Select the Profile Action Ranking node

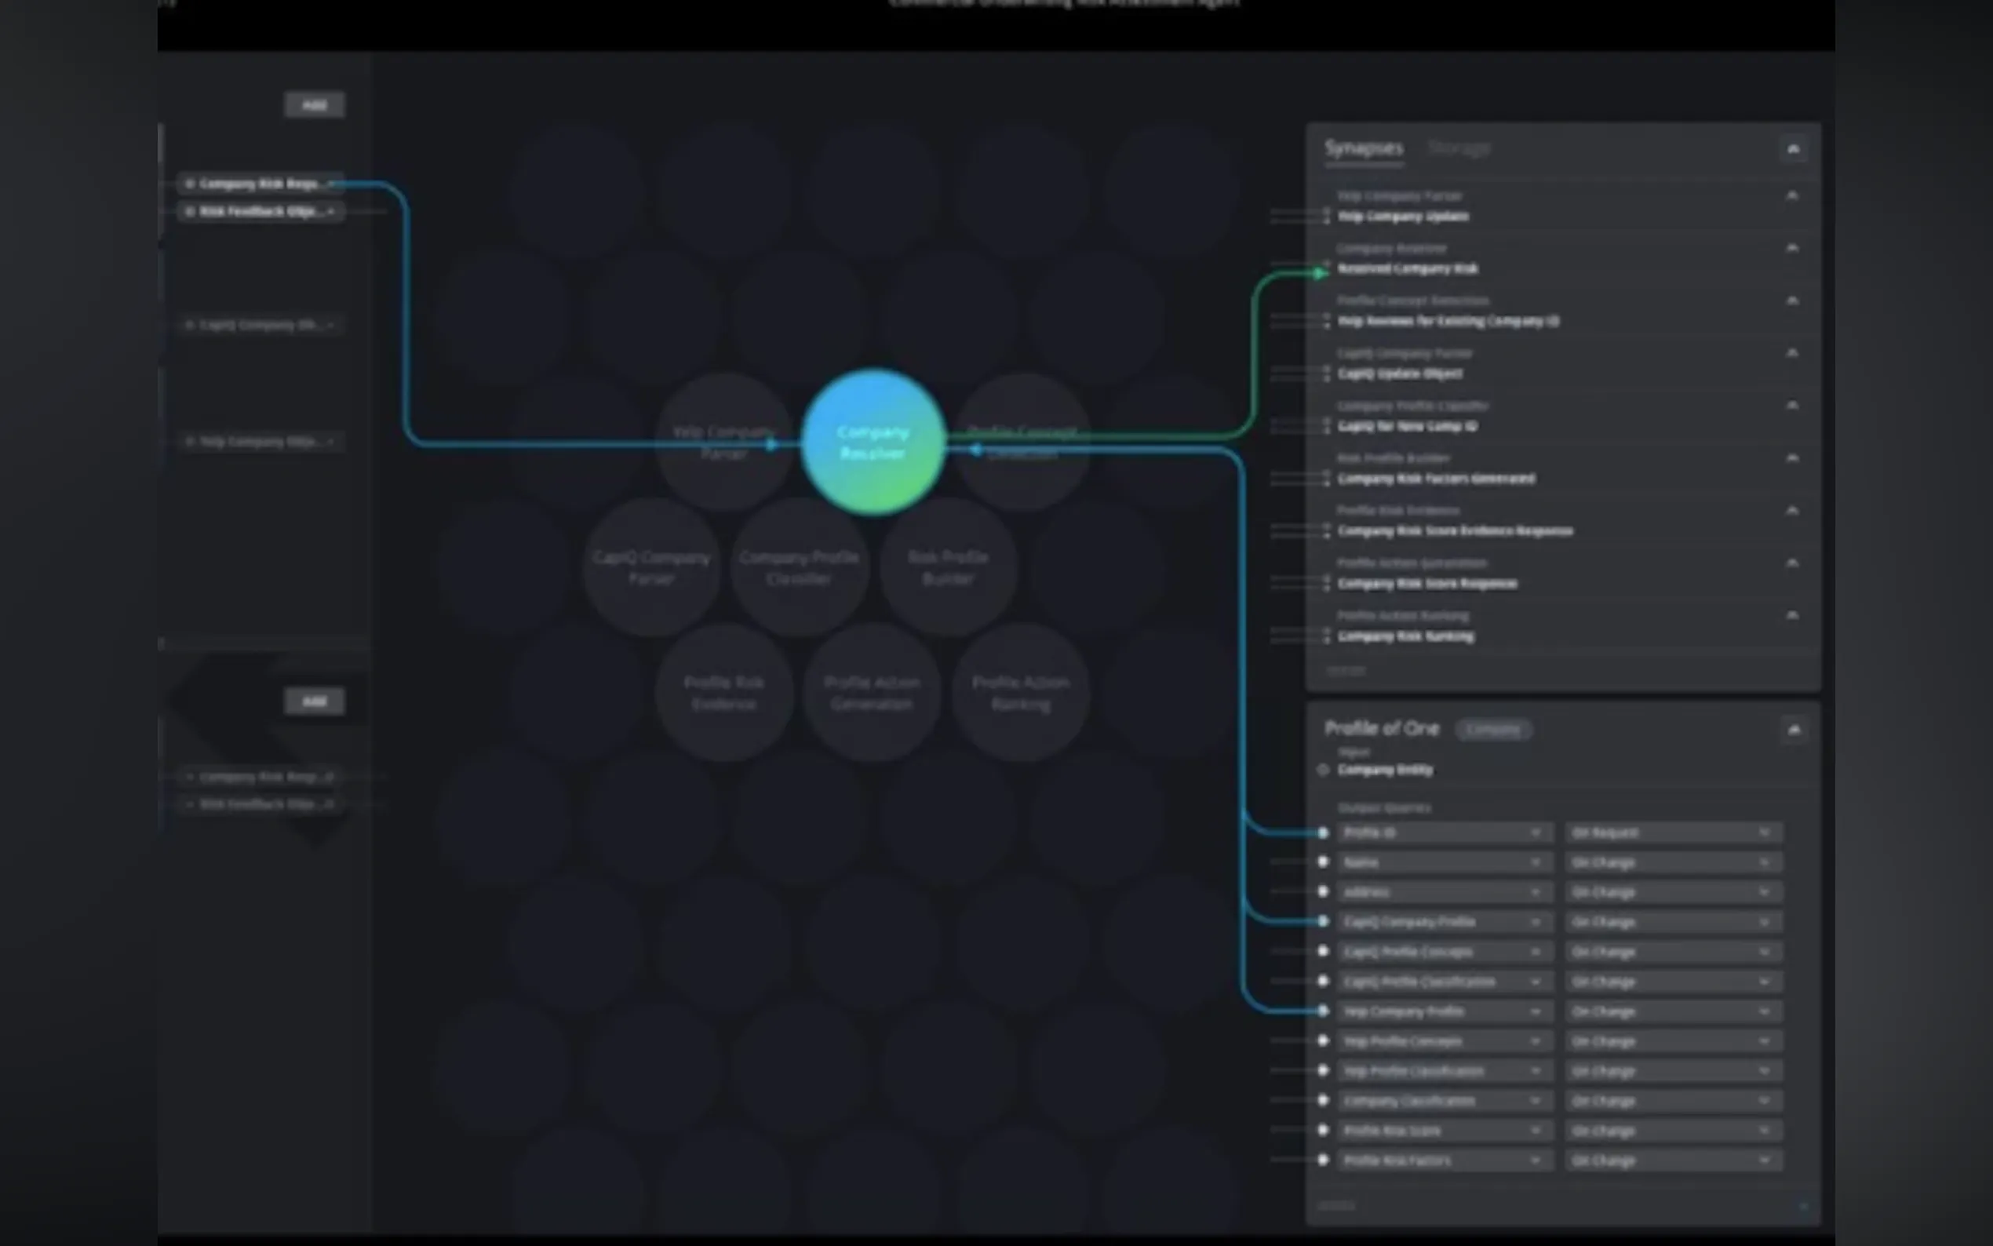tap(1020, 693)
